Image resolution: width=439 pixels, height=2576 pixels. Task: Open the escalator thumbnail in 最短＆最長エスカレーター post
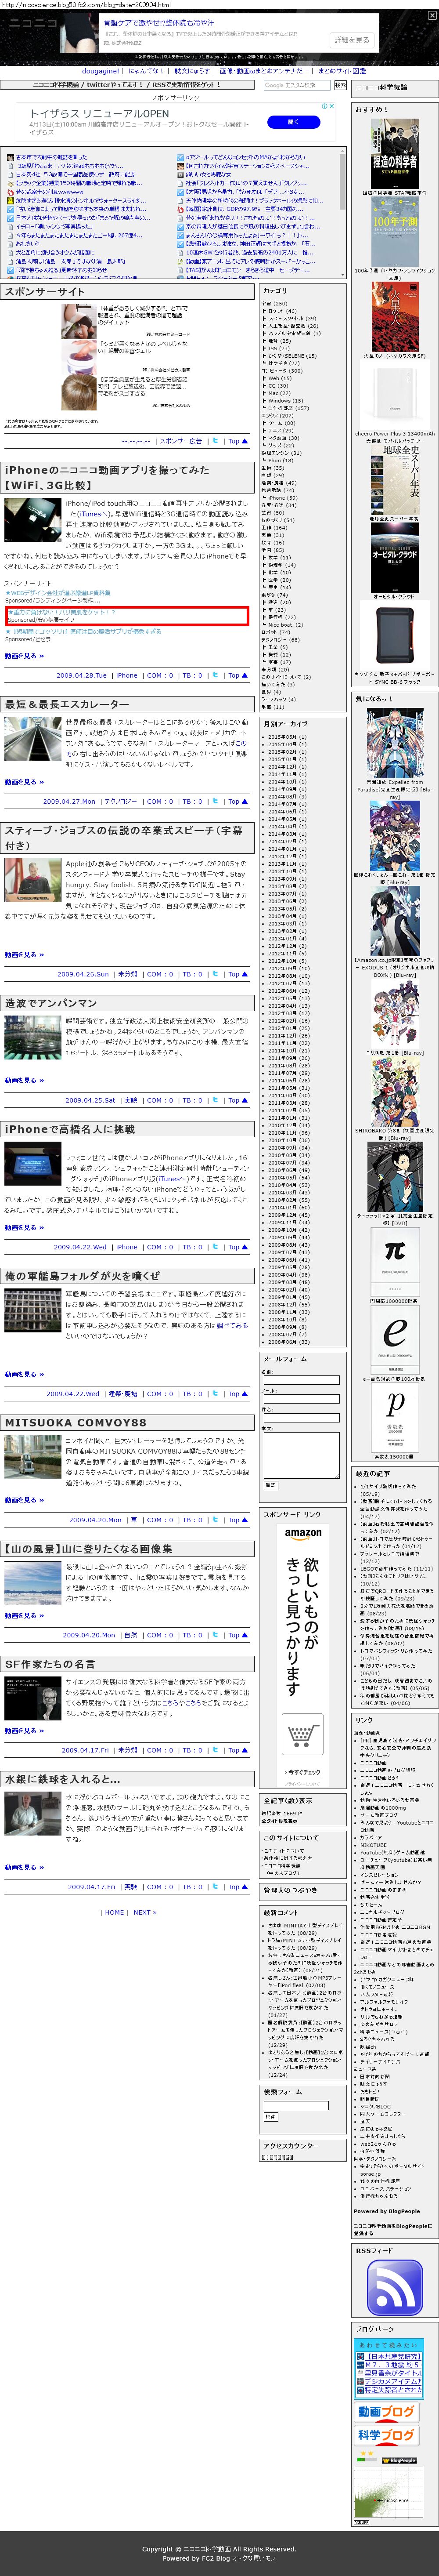[32, 739]
